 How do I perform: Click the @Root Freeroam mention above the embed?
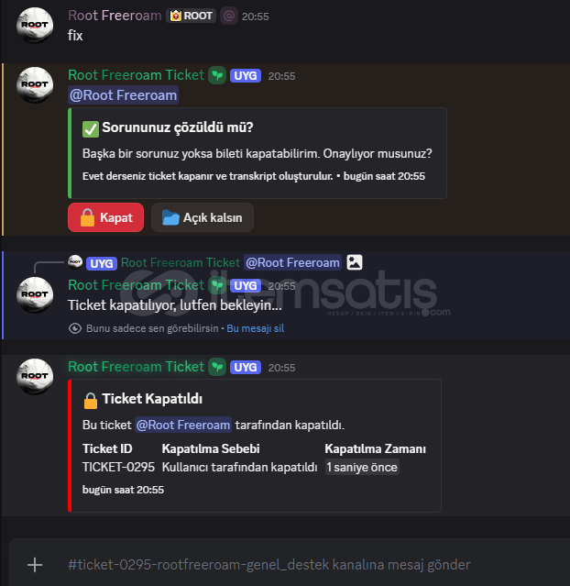(x=124, y=95)
